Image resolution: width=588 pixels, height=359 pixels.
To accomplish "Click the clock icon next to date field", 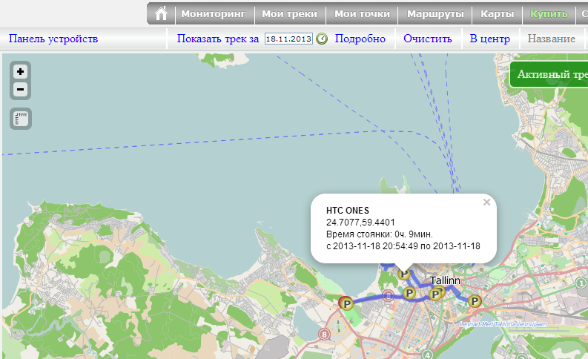I will [322, 39].
